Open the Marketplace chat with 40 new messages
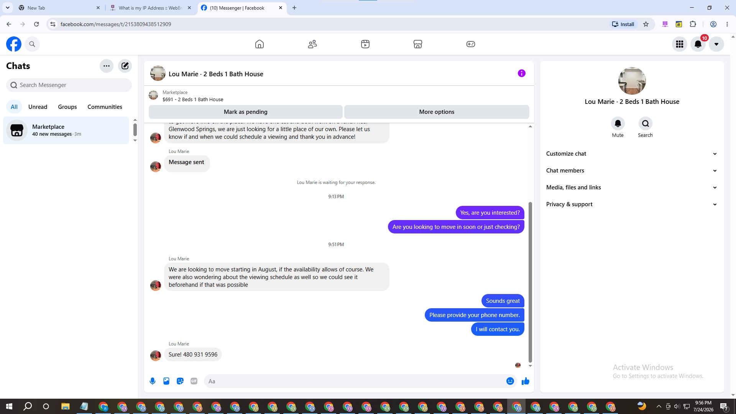Viewport: 736px width, 414px height. pos(66,130)
